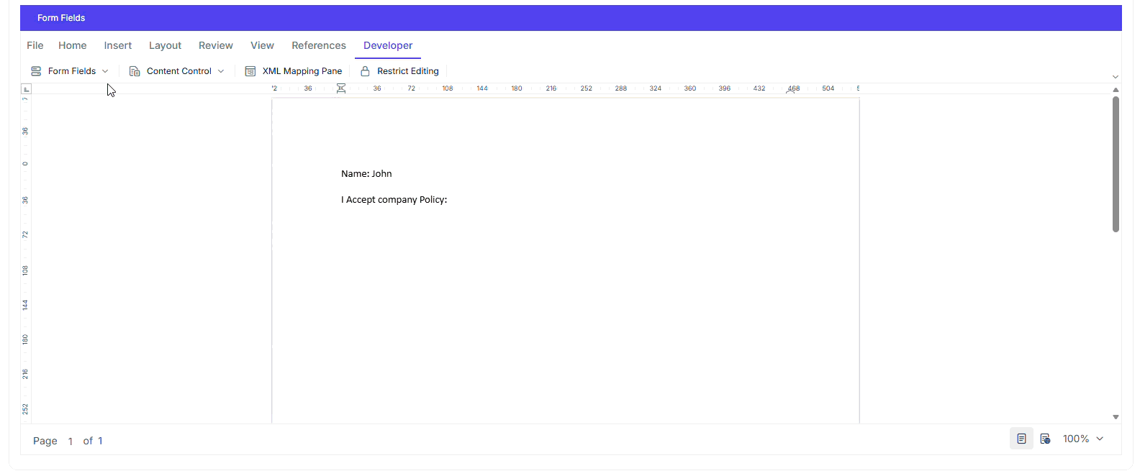Click the right indent marker near 468

coord(790,91)
